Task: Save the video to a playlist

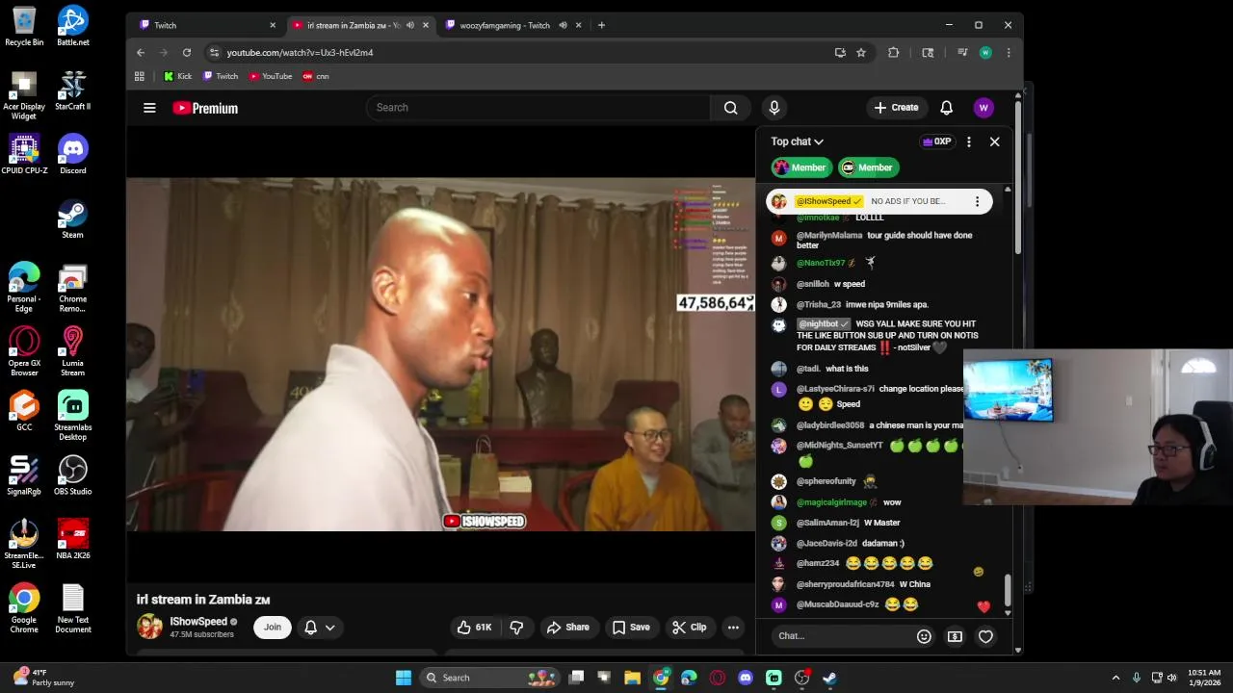Action: click(x=631, y=628)
